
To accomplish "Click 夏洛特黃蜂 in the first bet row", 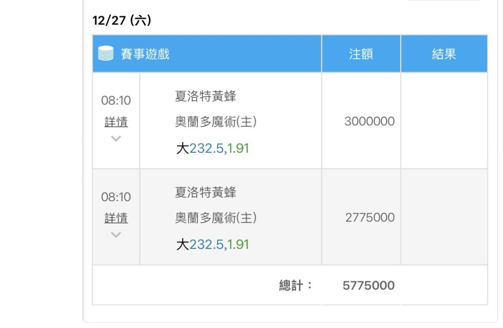I will [205, 97].
